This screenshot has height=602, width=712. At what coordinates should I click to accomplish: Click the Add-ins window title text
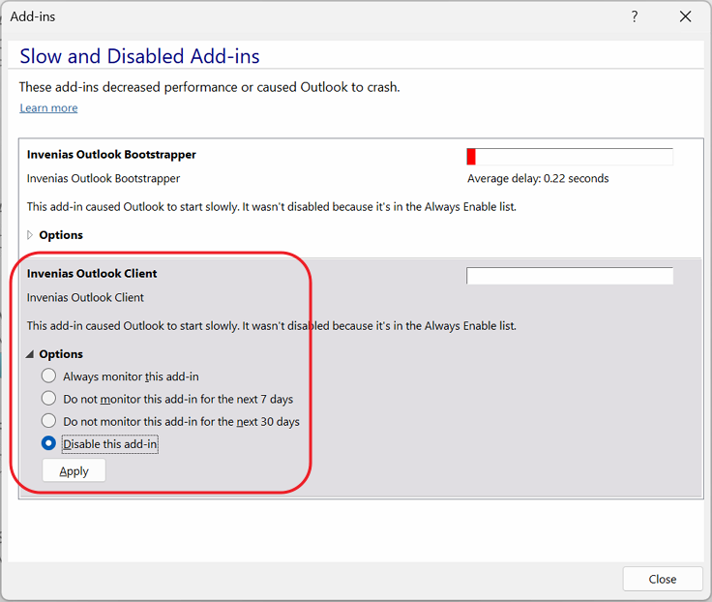point(33,16)
